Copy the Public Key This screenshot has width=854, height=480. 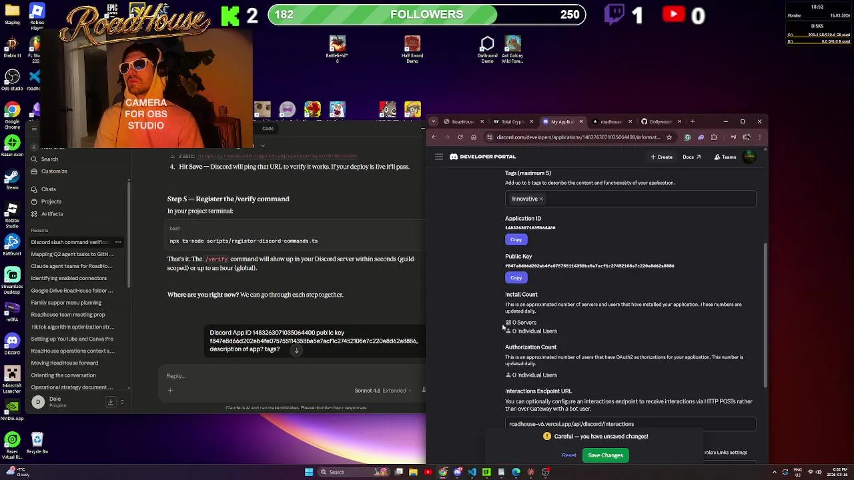click(516, 277)
